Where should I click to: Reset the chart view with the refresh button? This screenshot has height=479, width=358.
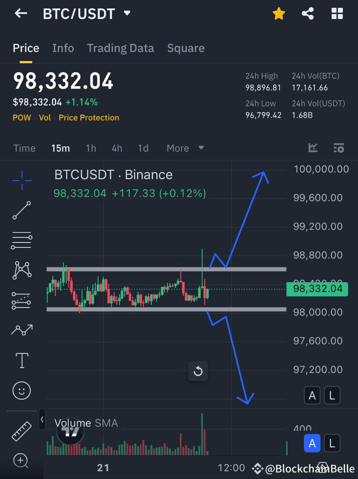click(198, 371)
